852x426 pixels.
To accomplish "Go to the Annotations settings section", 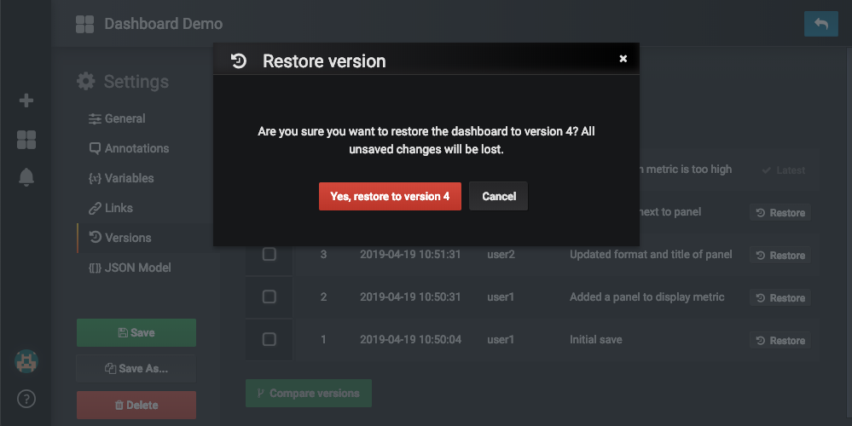I will pos(136,148).
